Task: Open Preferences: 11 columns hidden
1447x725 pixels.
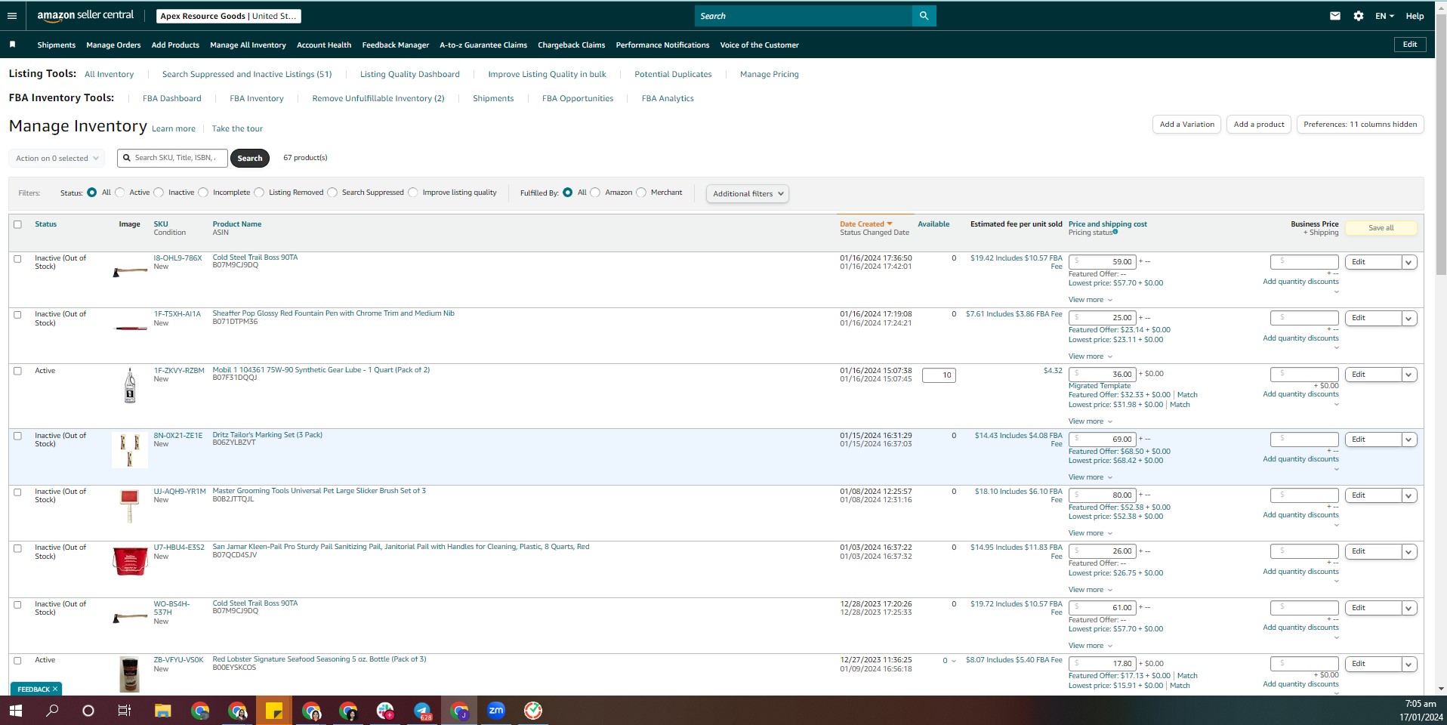Action: point(1360,125)
